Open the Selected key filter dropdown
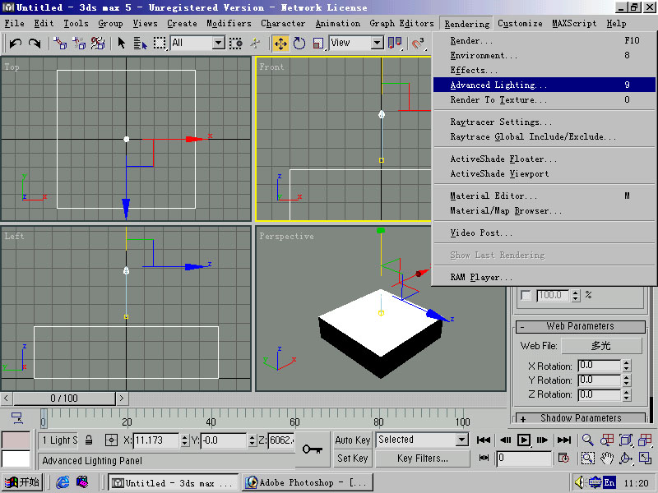This screenshot has width=658, height=493. click(462, 440)
